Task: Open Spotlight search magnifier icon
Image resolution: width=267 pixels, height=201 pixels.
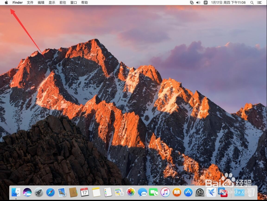Action: [252, 3]
